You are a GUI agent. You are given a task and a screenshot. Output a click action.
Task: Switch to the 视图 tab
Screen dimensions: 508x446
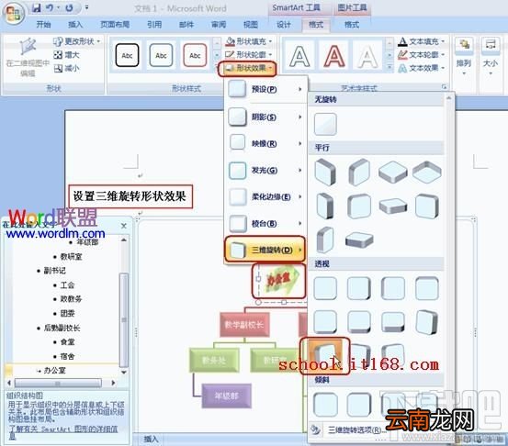(x=251, y=24)
